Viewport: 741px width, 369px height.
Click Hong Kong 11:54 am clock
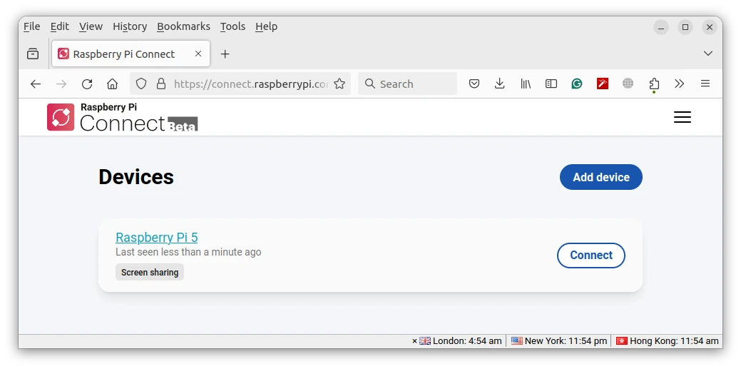tap(675, 340)
